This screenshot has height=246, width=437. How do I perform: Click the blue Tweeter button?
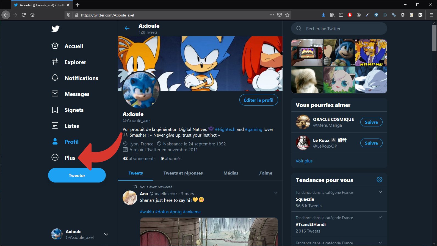[77, 175]
